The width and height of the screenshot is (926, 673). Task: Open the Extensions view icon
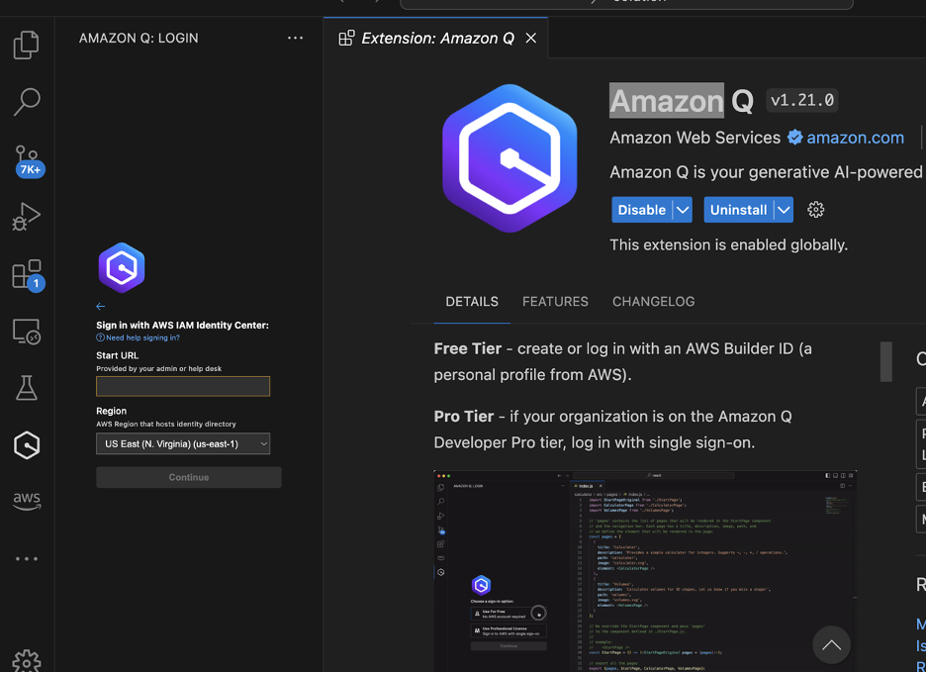28,275
